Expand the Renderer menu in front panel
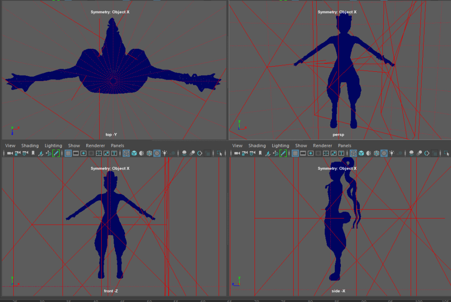 tap(95, 146)
